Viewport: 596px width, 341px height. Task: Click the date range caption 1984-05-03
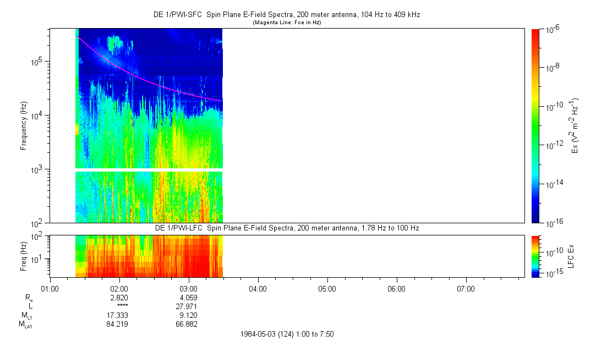pos(286,334)
